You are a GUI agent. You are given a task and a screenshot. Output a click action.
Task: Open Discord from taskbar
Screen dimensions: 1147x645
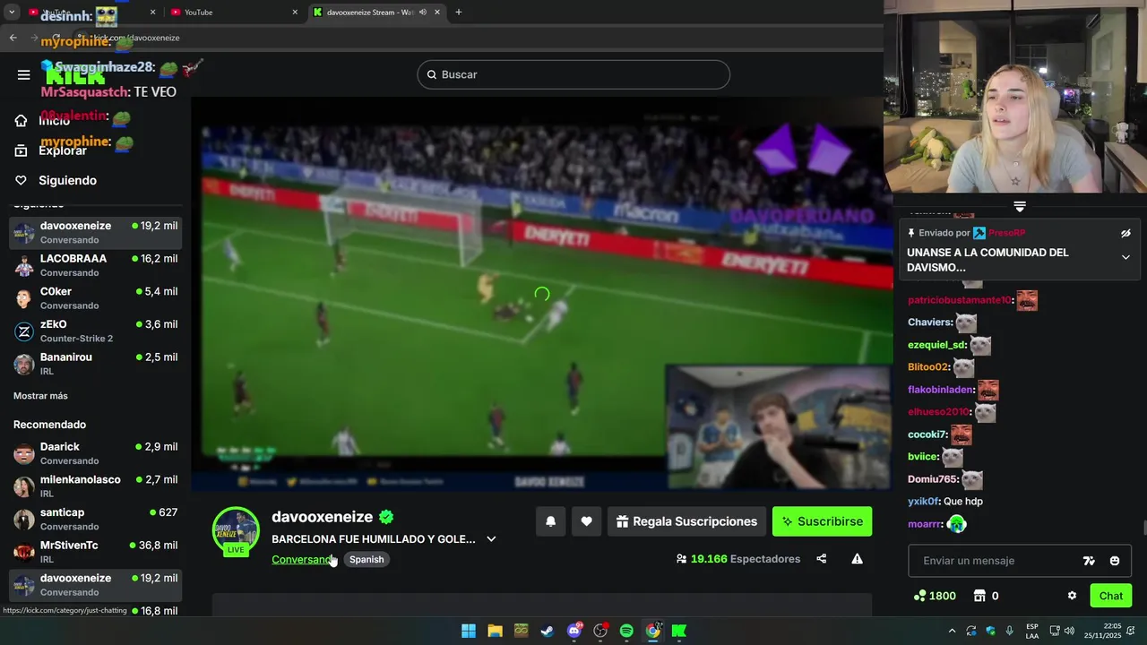(x=574, y=631)
